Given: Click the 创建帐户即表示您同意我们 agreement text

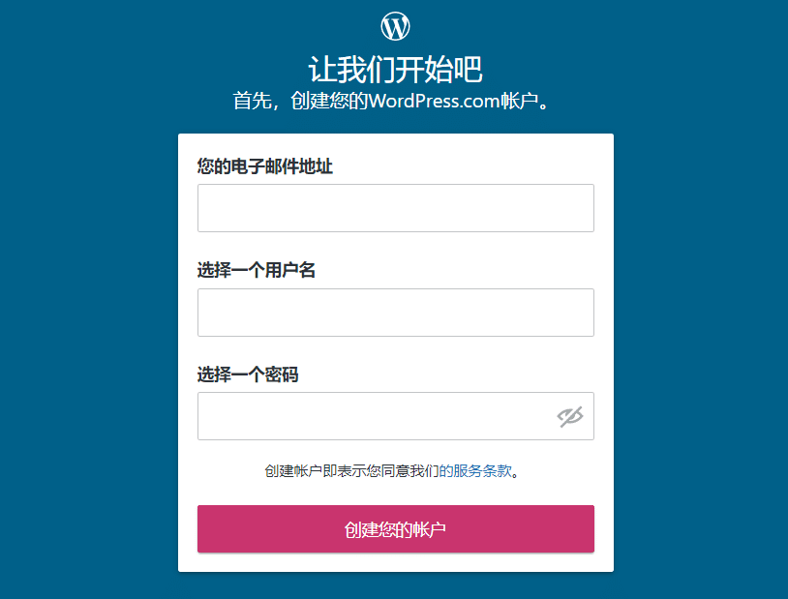Looking at the screenshot, I should point(351,471).
